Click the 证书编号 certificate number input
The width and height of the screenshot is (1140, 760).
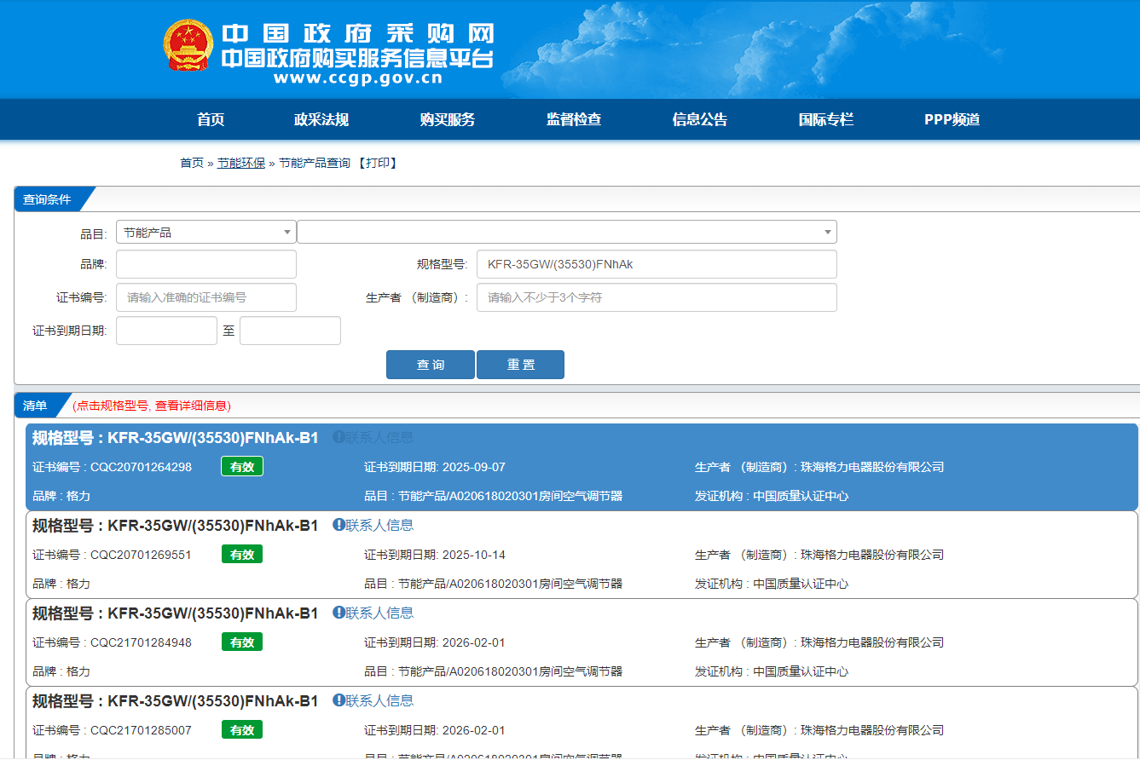coord(206,297)
